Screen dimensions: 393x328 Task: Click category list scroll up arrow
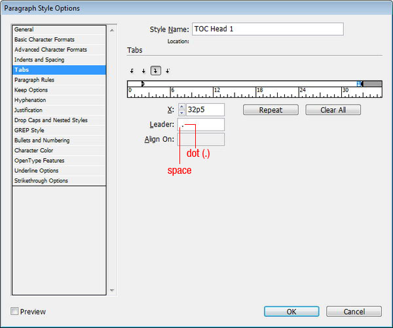112,30
